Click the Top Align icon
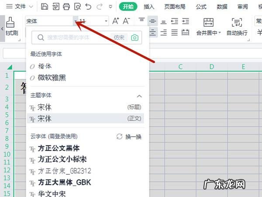 pos(141,20)
